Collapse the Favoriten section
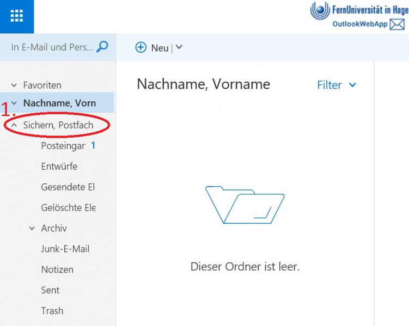This screenshot has width=409, height=326. click(14, 85)
